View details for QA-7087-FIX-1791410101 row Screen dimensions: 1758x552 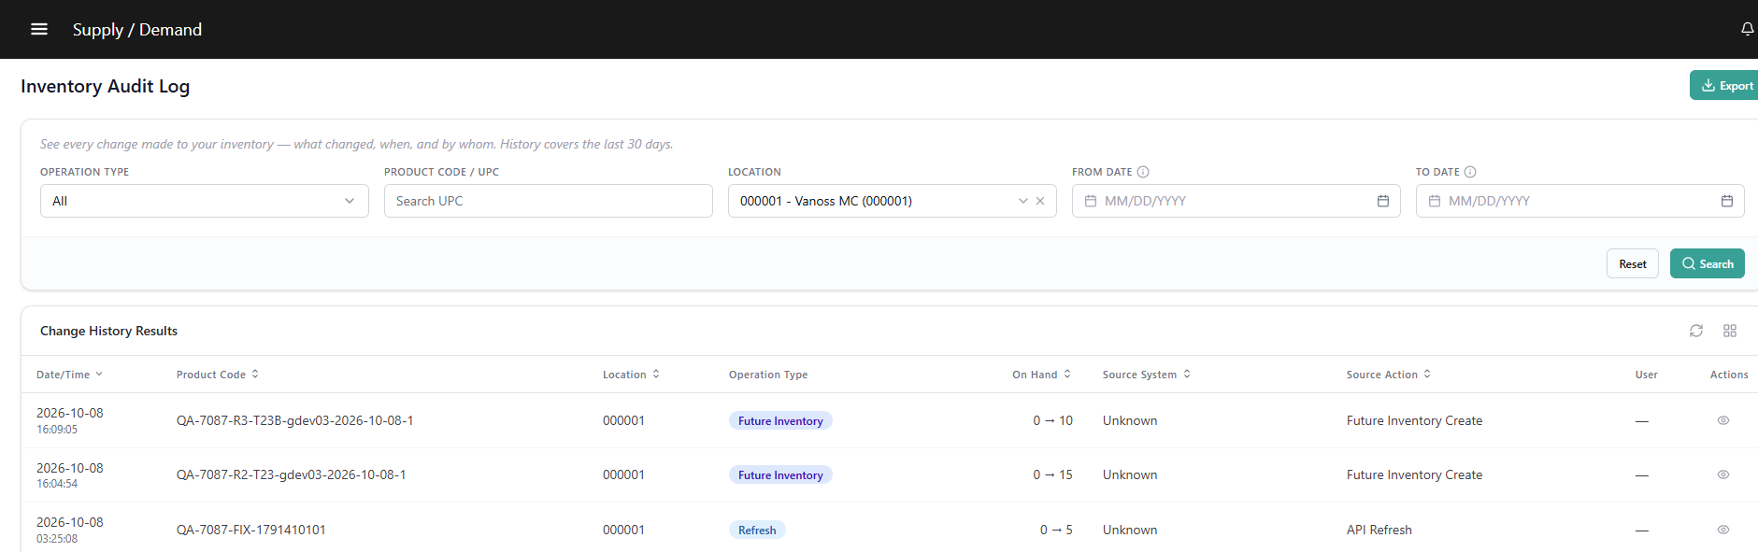1723,530
